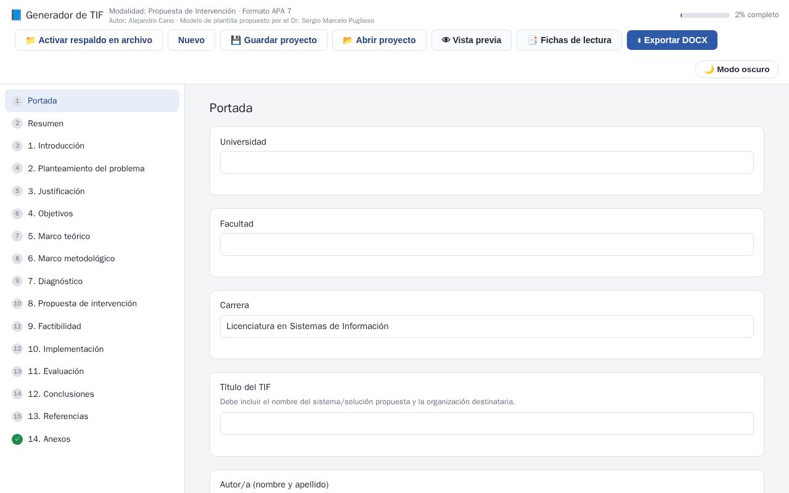Open 3. Justificación section

pos(92,191)
